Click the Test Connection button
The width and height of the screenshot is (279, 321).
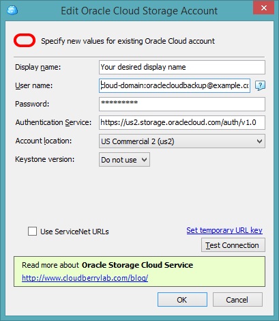click(x=233, y=245)
